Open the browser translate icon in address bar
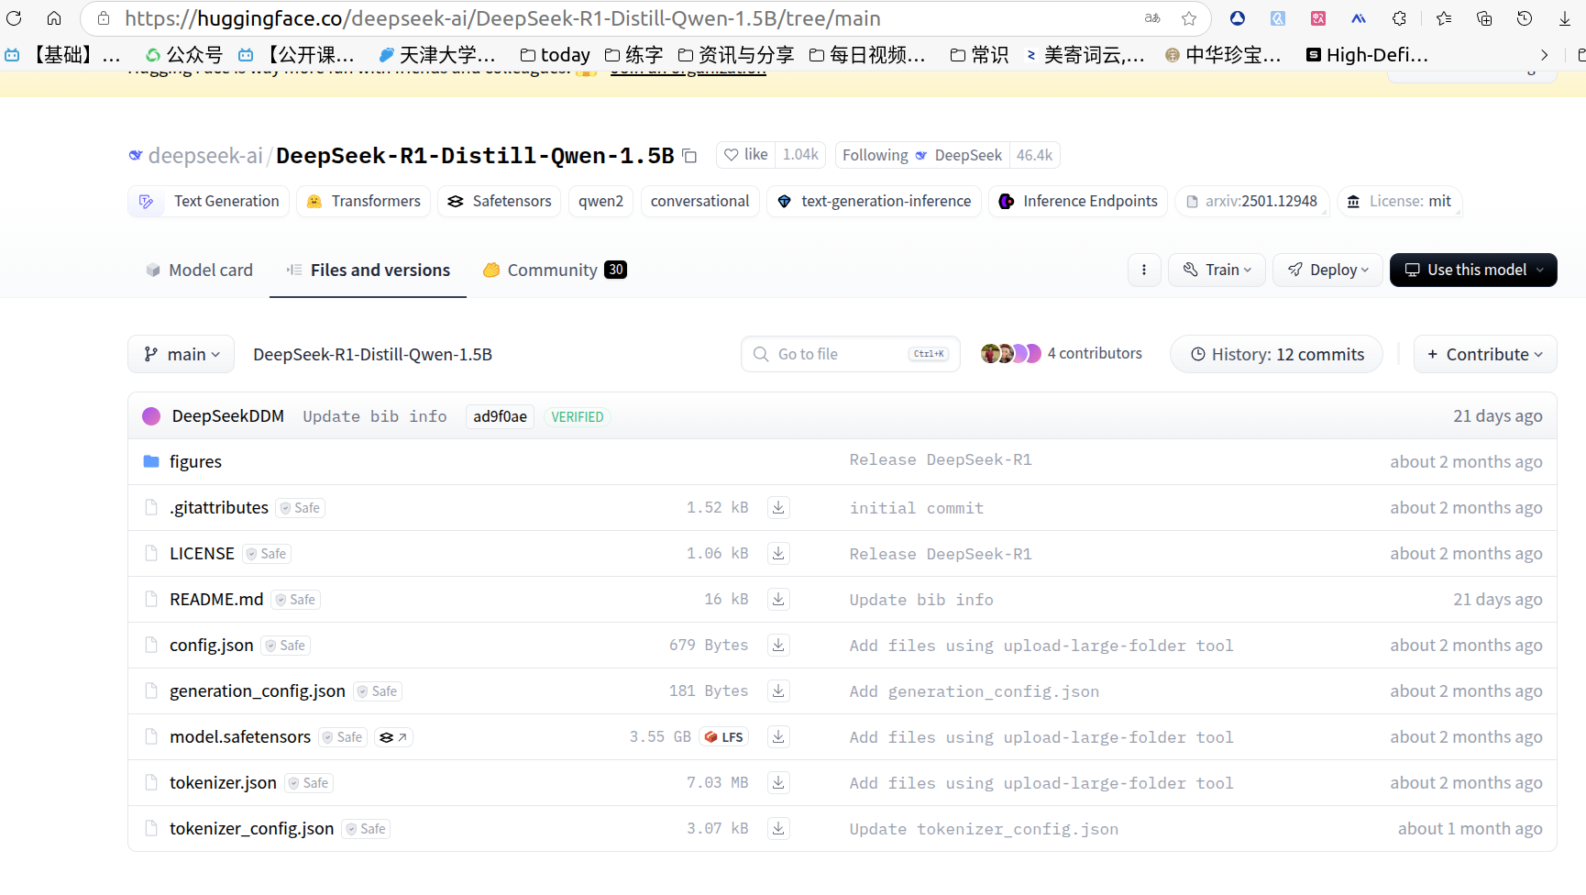 1152,18
